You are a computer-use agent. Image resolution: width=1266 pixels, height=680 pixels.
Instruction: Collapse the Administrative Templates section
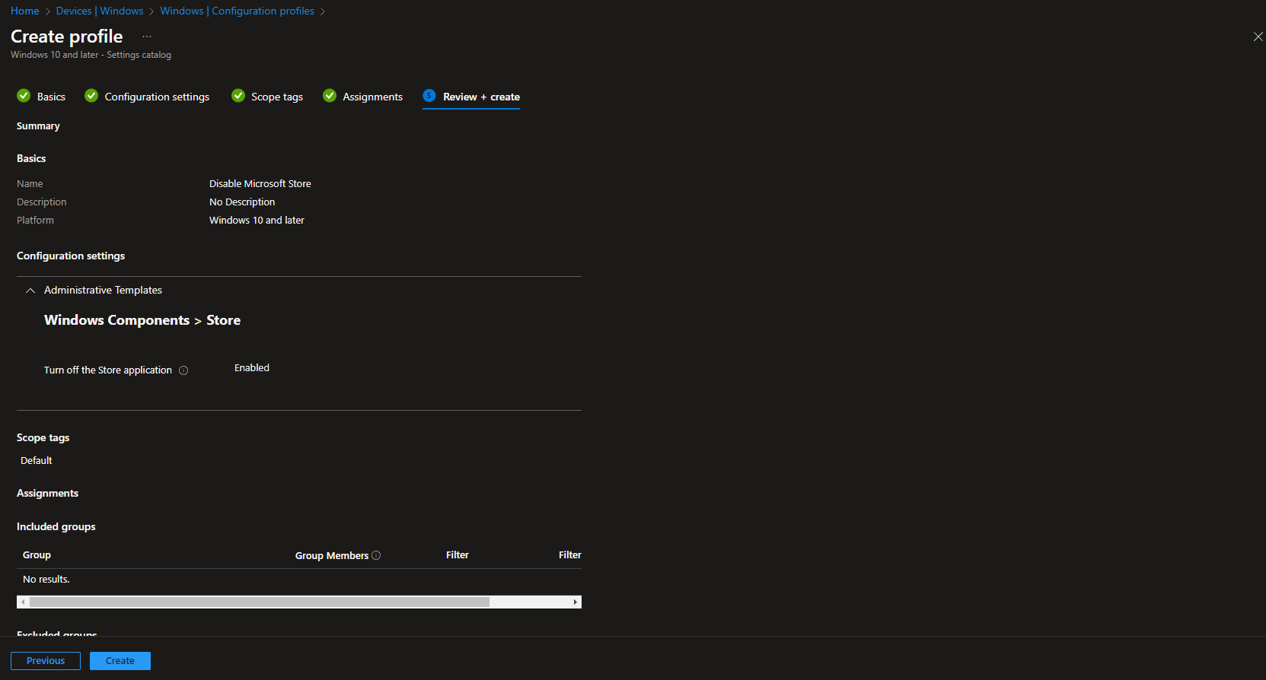click(x=30, y=291)
